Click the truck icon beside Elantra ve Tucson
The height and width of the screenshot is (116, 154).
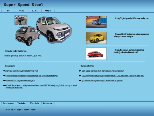click(5, 76)
